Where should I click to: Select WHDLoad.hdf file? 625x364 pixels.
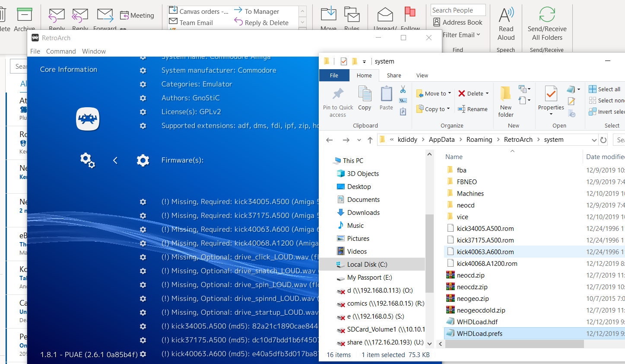click(477, 322)
